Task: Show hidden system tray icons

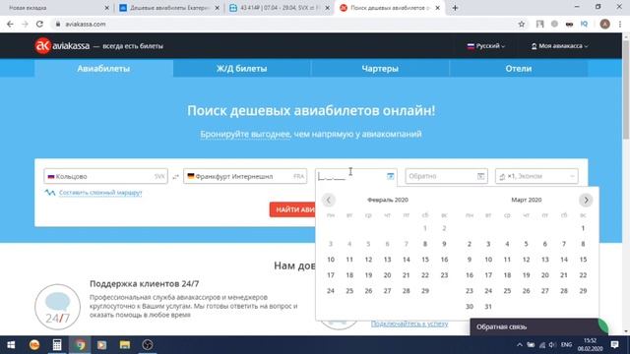Action: pos(520,345)
